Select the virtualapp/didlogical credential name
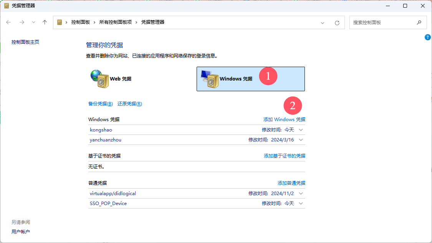 click(113, 194)
